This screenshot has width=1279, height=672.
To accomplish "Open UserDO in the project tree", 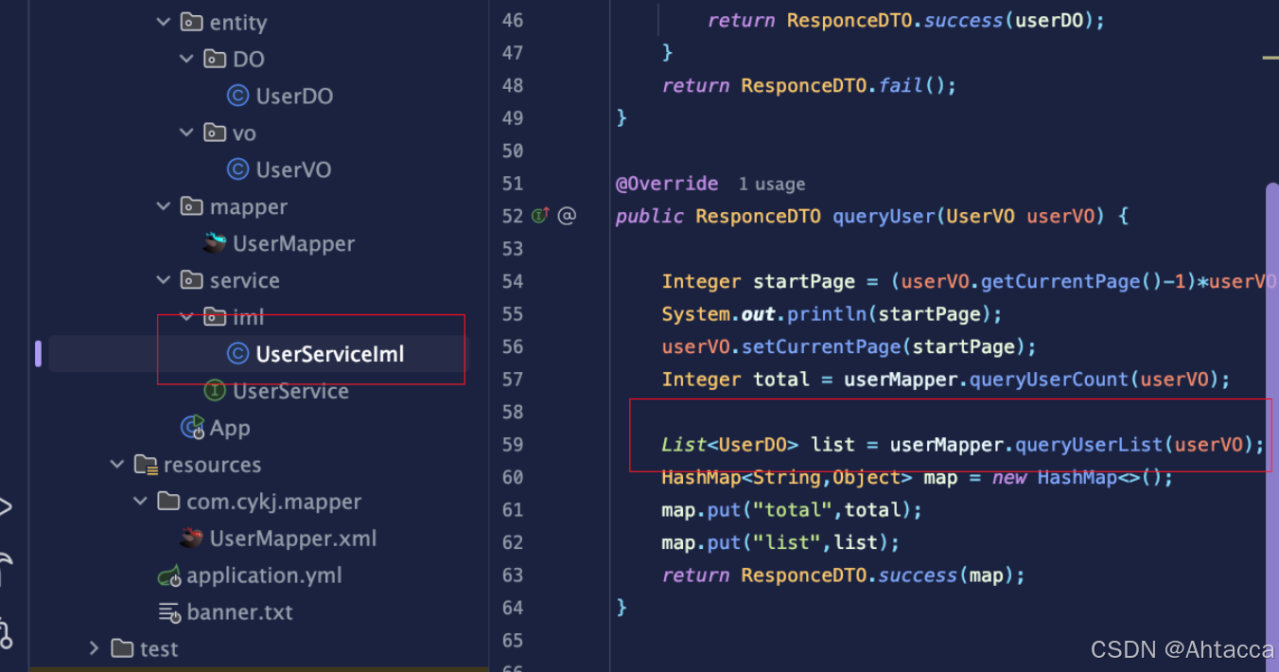I will (294, 96).
